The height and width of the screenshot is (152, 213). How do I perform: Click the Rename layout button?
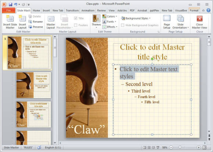36,22
